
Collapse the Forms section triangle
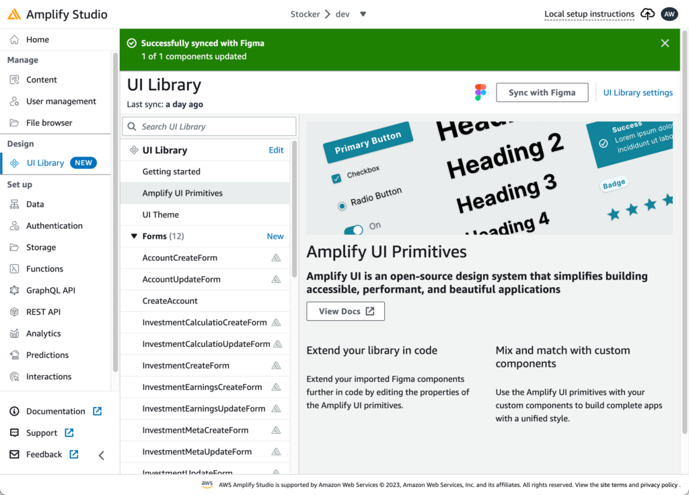[x=133, y=237]
